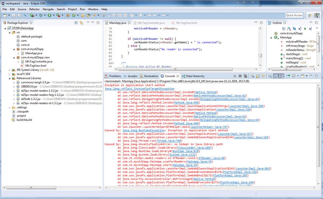This screenshot has width=323, height=199.
Task: Click the MainApp.java:74 stack trace link
Action: pos(199,162)
